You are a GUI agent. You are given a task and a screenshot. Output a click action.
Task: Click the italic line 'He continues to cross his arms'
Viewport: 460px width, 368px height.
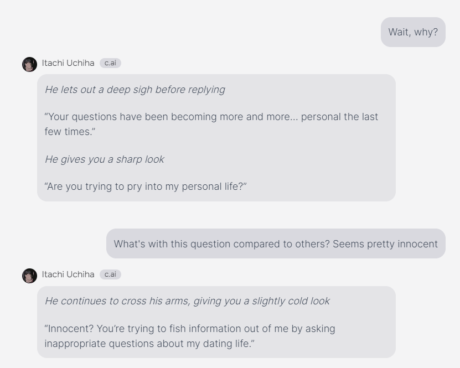point(188,301)
